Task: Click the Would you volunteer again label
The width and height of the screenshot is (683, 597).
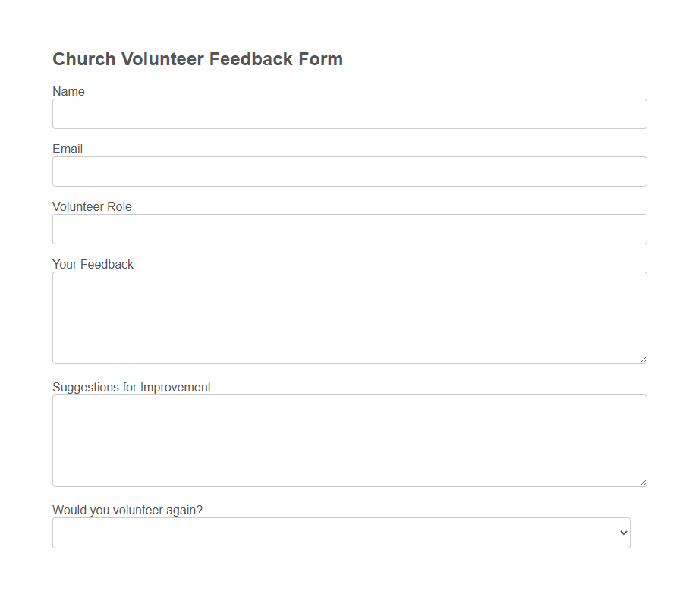Action: [127, 510]
